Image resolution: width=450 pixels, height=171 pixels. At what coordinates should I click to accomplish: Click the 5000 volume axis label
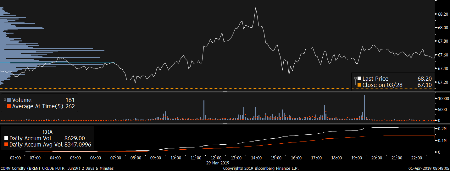click(442, 110)
